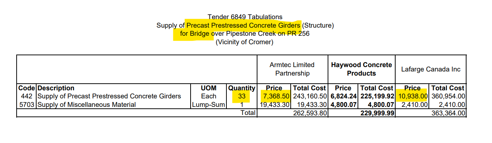Select highlighted Precast Prestressed Concrete Girders text
This screenshot has height=143, width=492.
(x=243, y=25)
